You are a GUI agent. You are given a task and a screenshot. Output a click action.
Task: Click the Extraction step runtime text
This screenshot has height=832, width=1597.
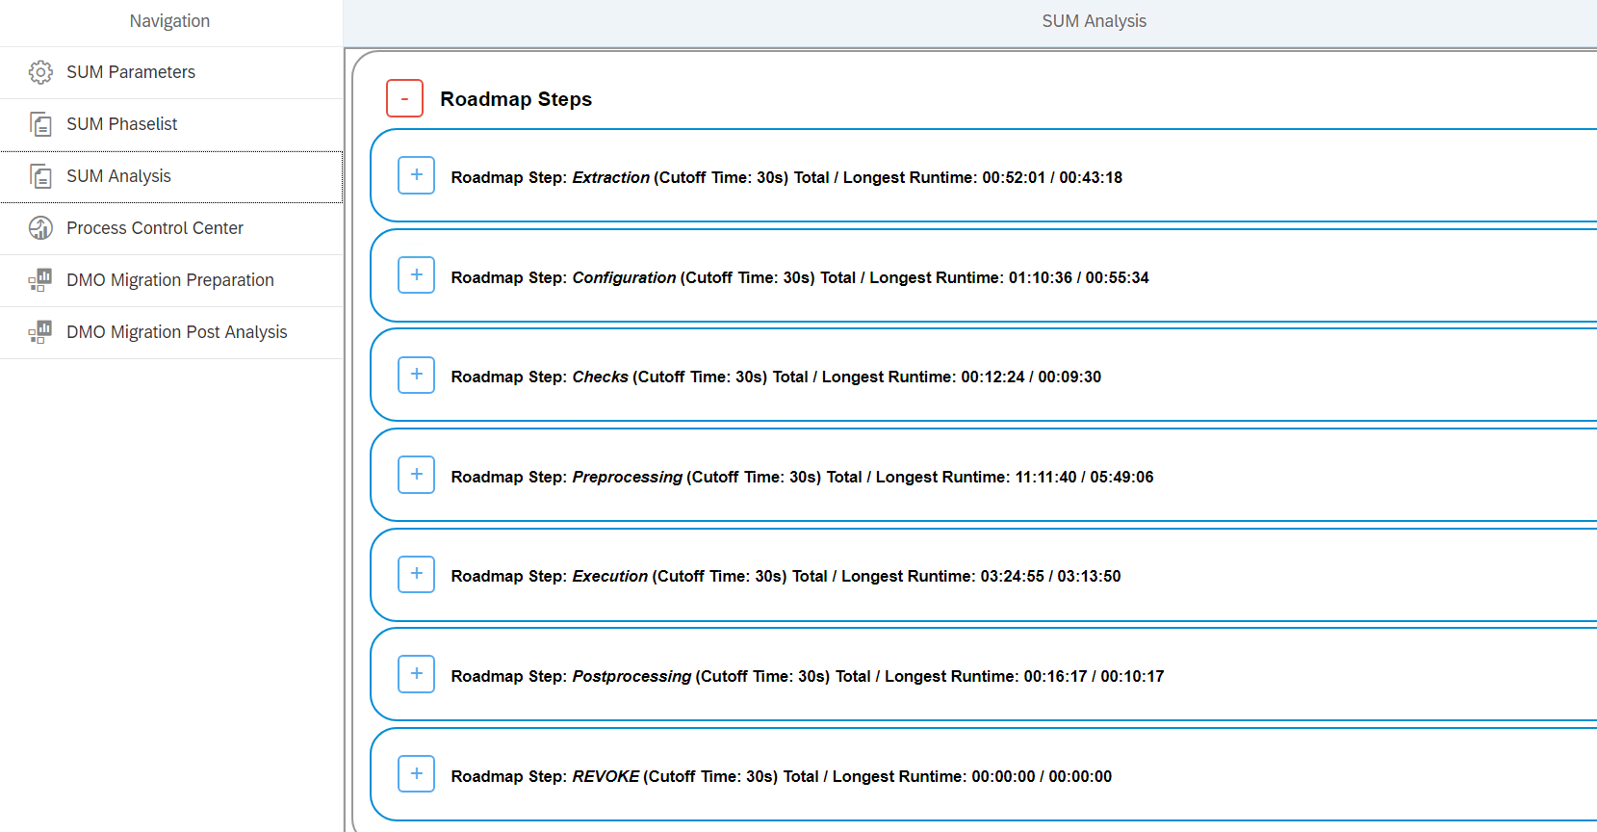click(x=786, y=177)
